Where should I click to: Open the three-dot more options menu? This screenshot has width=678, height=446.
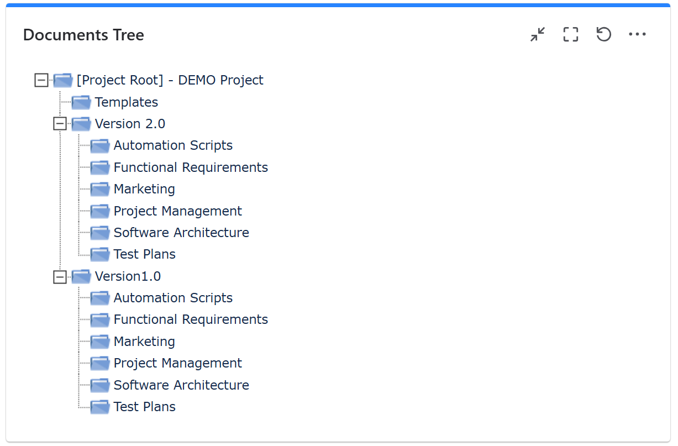click(637, 35)
